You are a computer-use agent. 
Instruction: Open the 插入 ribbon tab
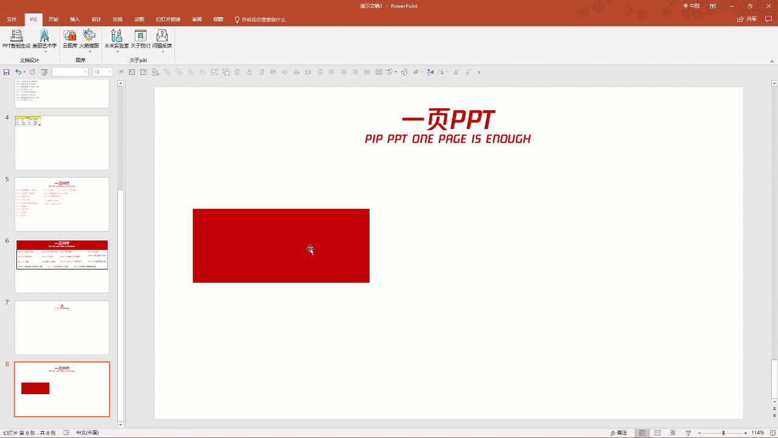tap(75, 19)
